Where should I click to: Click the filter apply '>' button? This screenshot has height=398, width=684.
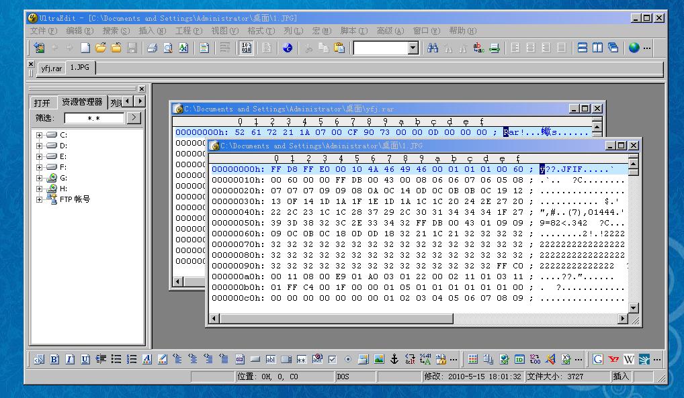point(134,118)
